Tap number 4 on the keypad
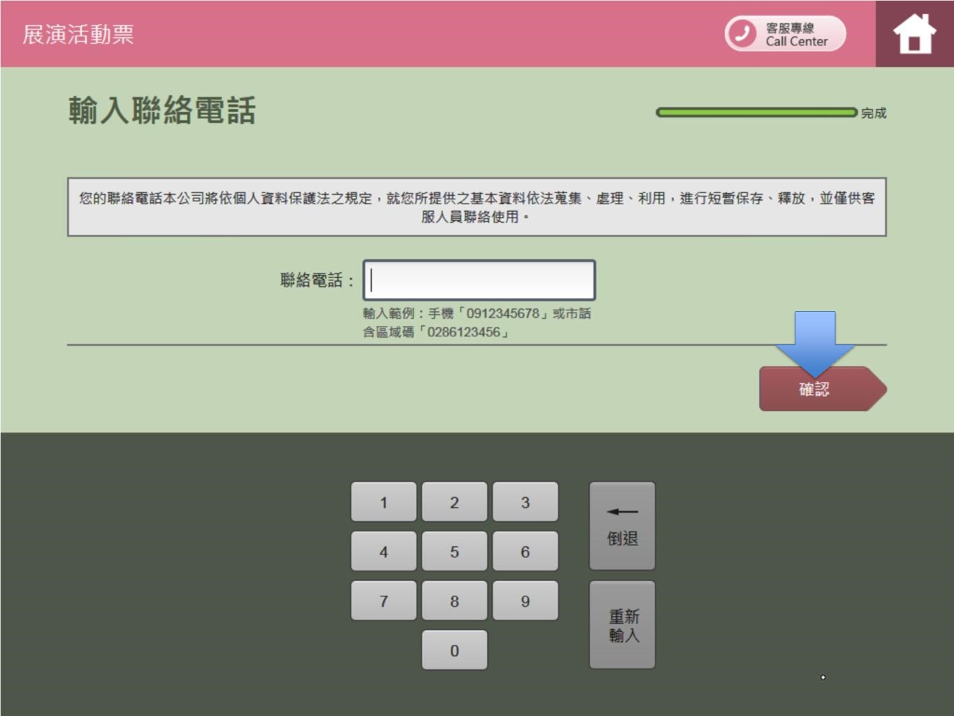954x716 pixels. (383, 552)
